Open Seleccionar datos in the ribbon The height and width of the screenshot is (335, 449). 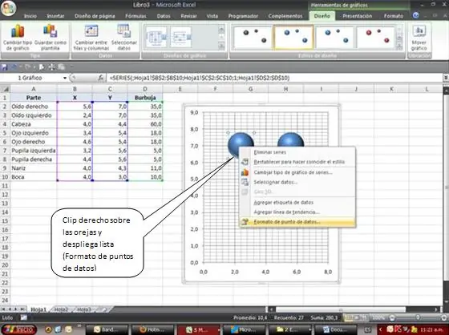(124, 38)
